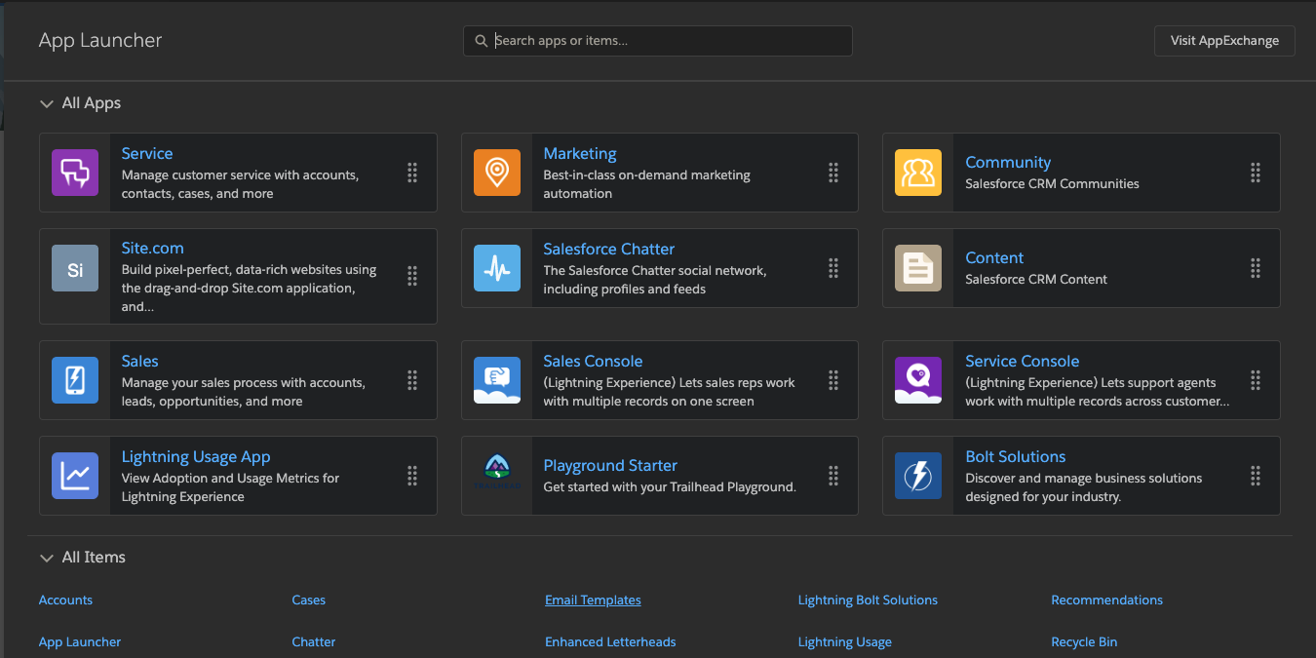Click the blue Sales phone icon
This screenshot has width=1316, height=658.
75,380
